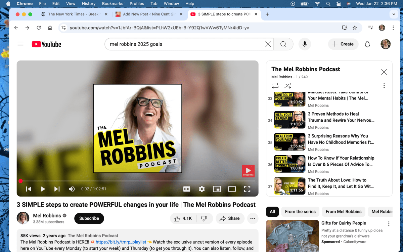This screenshot has height=252, width=403.
Task: Open YouTube notifications bell
Action: tap(367, 44)
